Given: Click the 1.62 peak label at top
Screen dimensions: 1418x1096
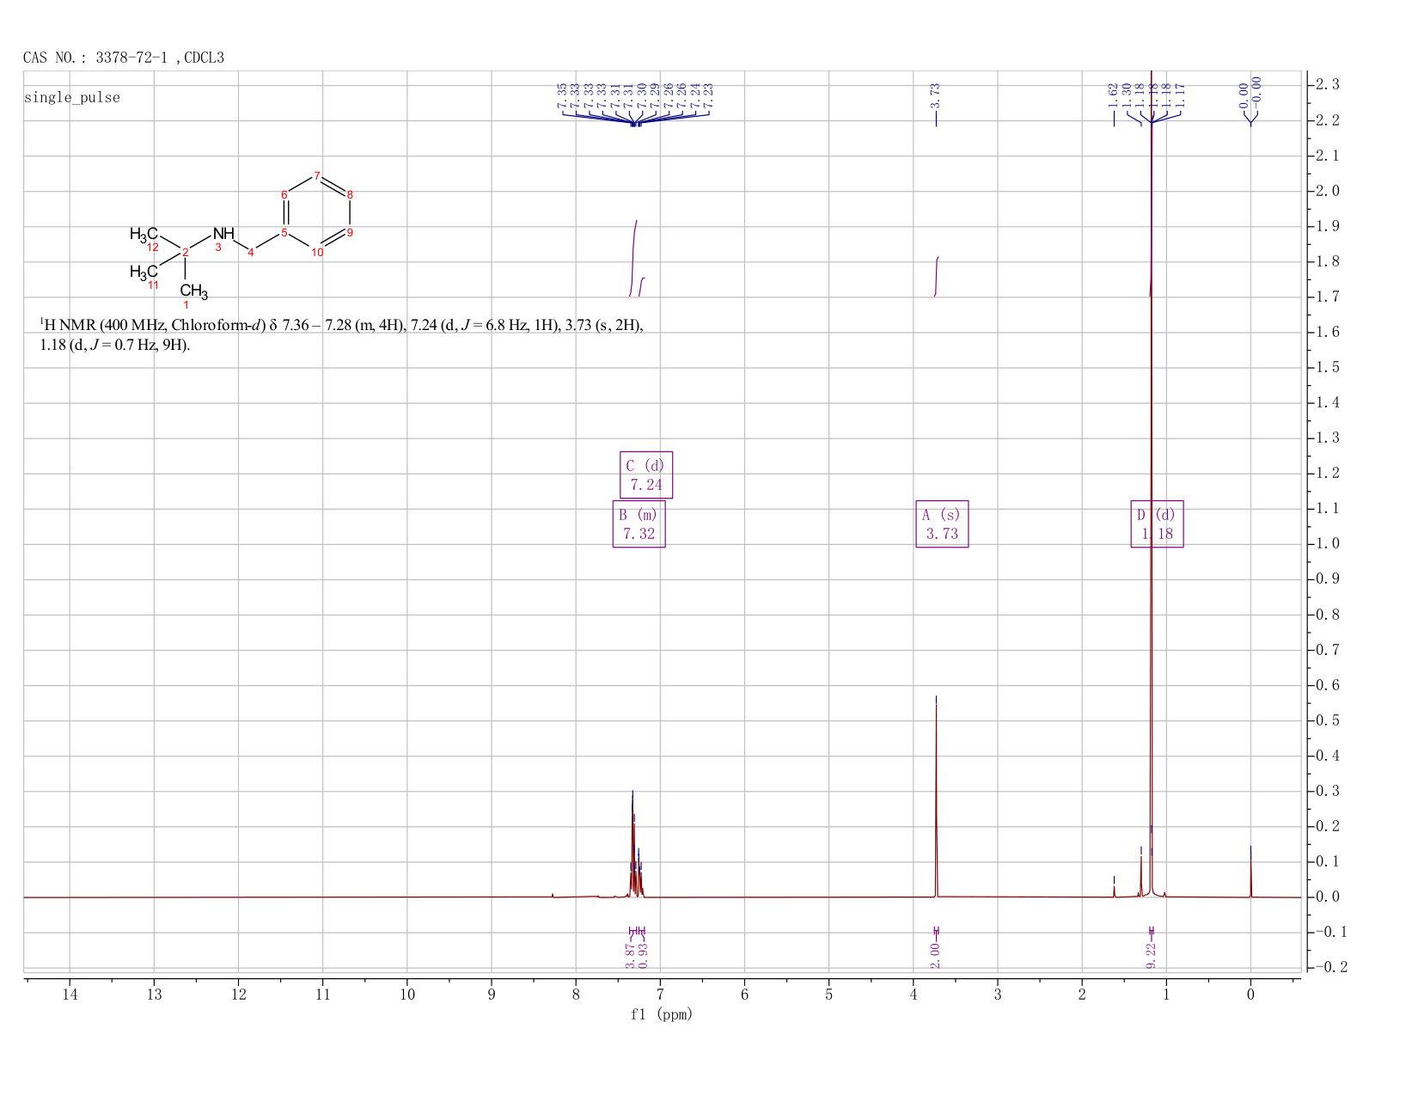Looking at the screenshot, I should tap(1113, 94).
